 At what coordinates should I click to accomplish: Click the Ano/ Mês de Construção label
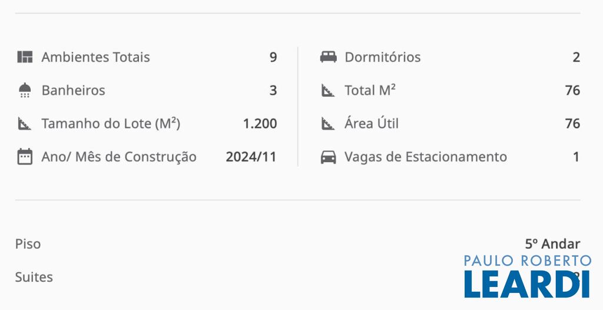(119, 157)
